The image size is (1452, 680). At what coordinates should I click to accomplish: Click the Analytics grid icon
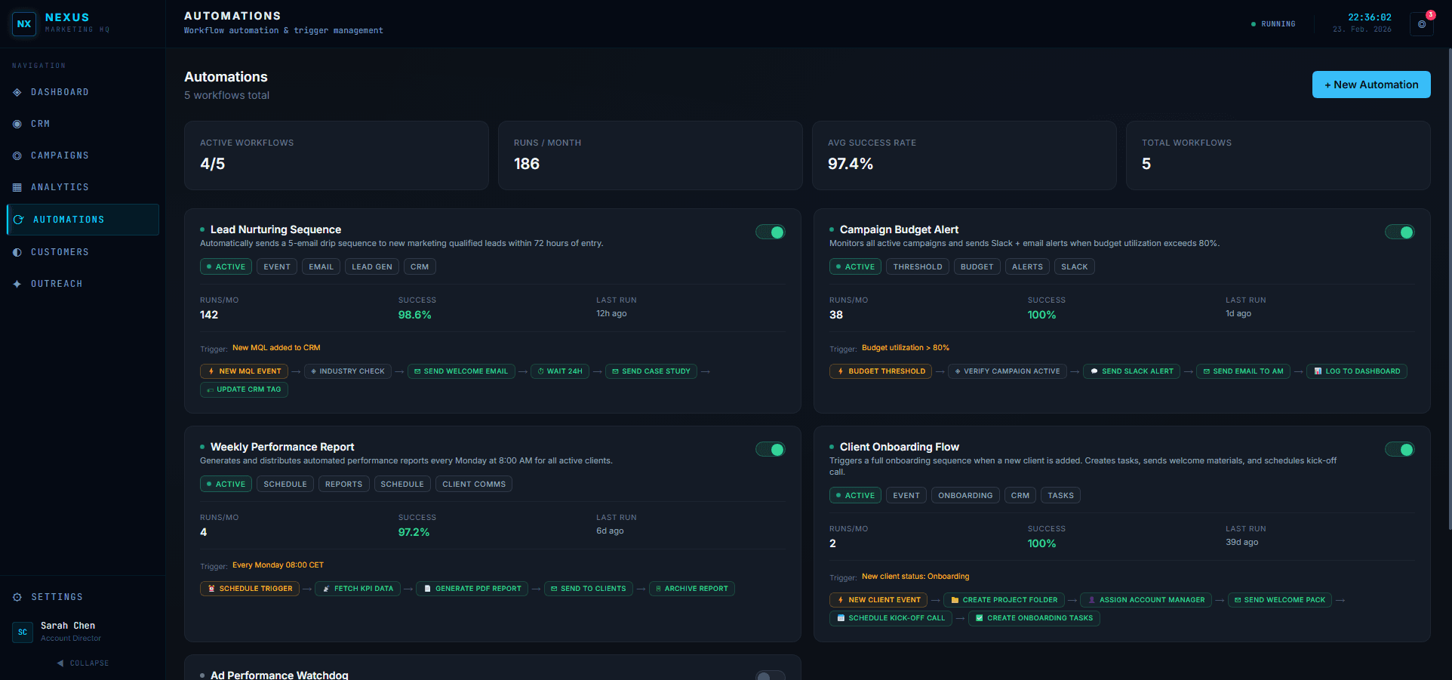(17, 187)
